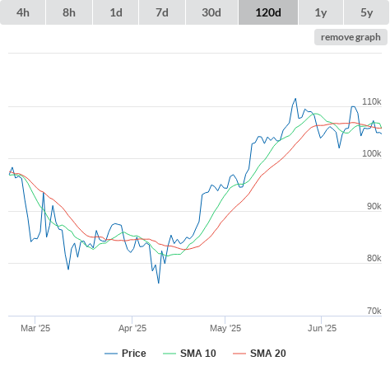Choose the 1d time range tab

(x=116, y=12)
